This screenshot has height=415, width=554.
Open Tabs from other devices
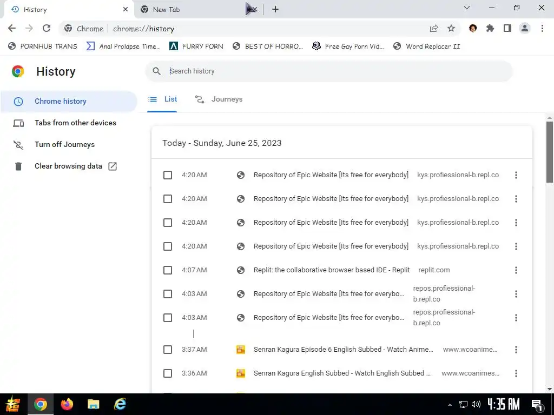69,123
